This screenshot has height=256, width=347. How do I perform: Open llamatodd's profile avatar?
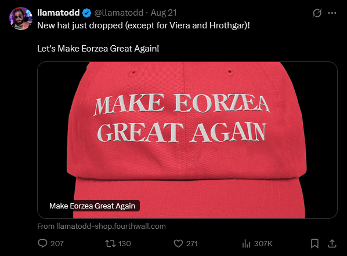(21, 19)
